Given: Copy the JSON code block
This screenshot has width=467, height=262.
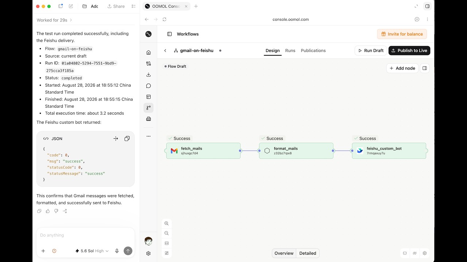Looking at the screenshot, I should [127, 139].
